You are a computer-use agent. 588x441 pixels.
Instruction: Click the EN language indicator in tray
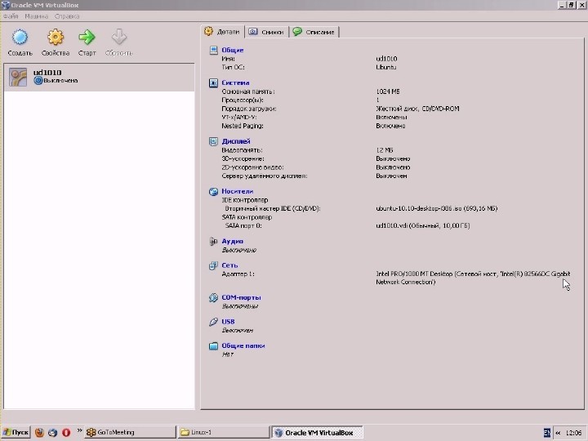546,433
